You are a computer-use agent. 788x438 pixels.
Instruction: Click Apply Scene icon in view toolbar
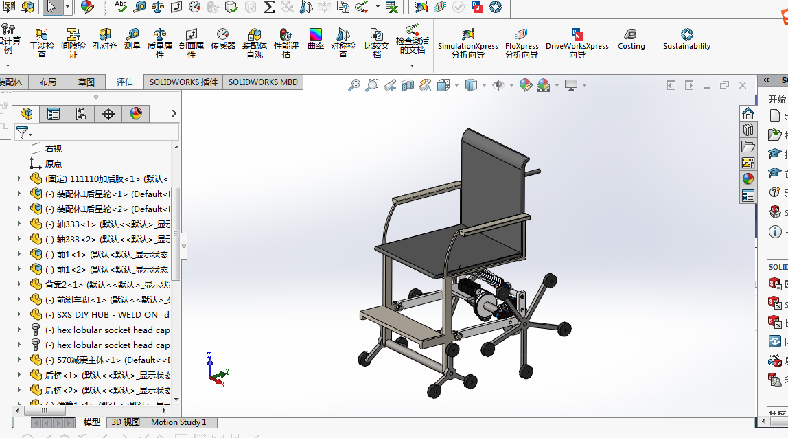point(543,85)
